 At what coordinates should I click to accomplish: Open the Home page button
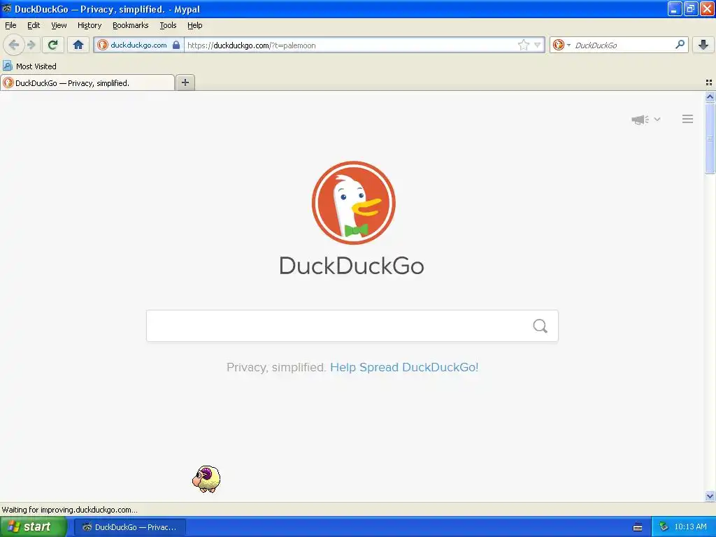pyautogui.click(x=78, y=45)
